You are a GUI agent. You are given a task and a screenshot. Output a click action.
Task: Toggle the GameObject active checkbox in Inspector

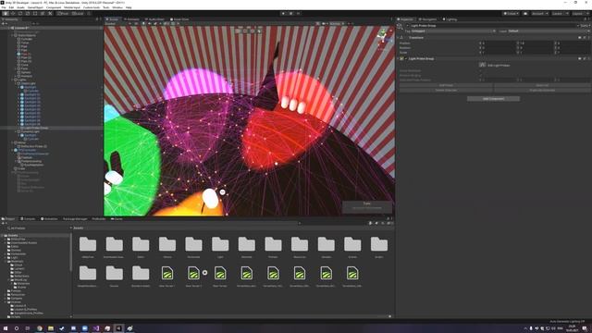(x=407, y=26)
